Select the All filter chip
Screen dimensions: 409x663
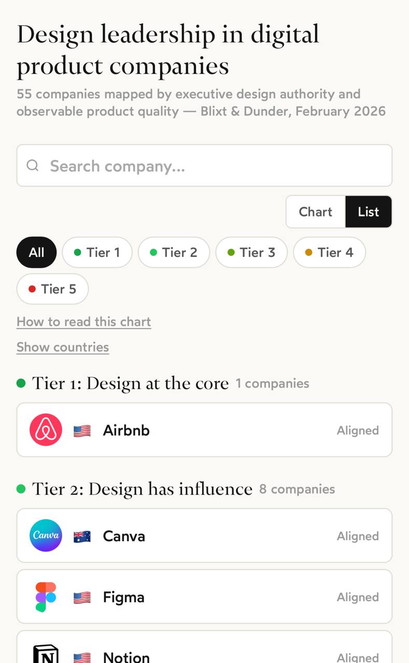[36, 252]
